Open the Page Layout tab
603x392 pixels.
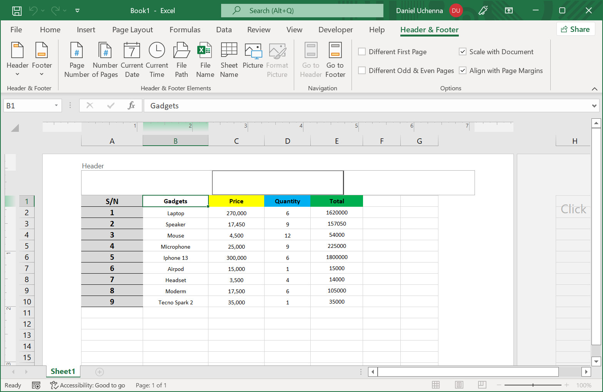(x=132, y=30)
